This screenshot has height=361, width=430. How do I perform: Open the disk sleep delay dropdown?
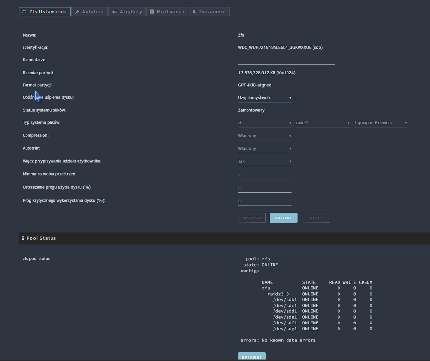coord(265,98)
